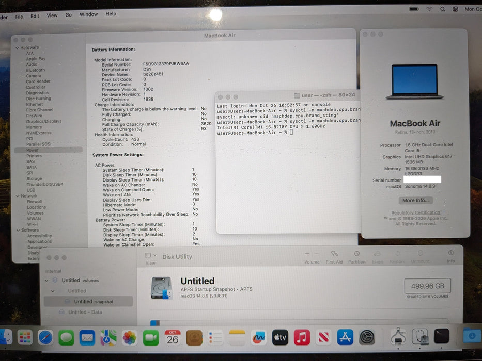Open Maps app in dock
482x361 pixels.
click(108, 338)
